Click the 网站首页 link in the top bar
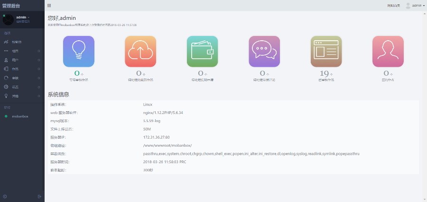The height and width of the screenshot is (202, 427). tap(394, 6)
